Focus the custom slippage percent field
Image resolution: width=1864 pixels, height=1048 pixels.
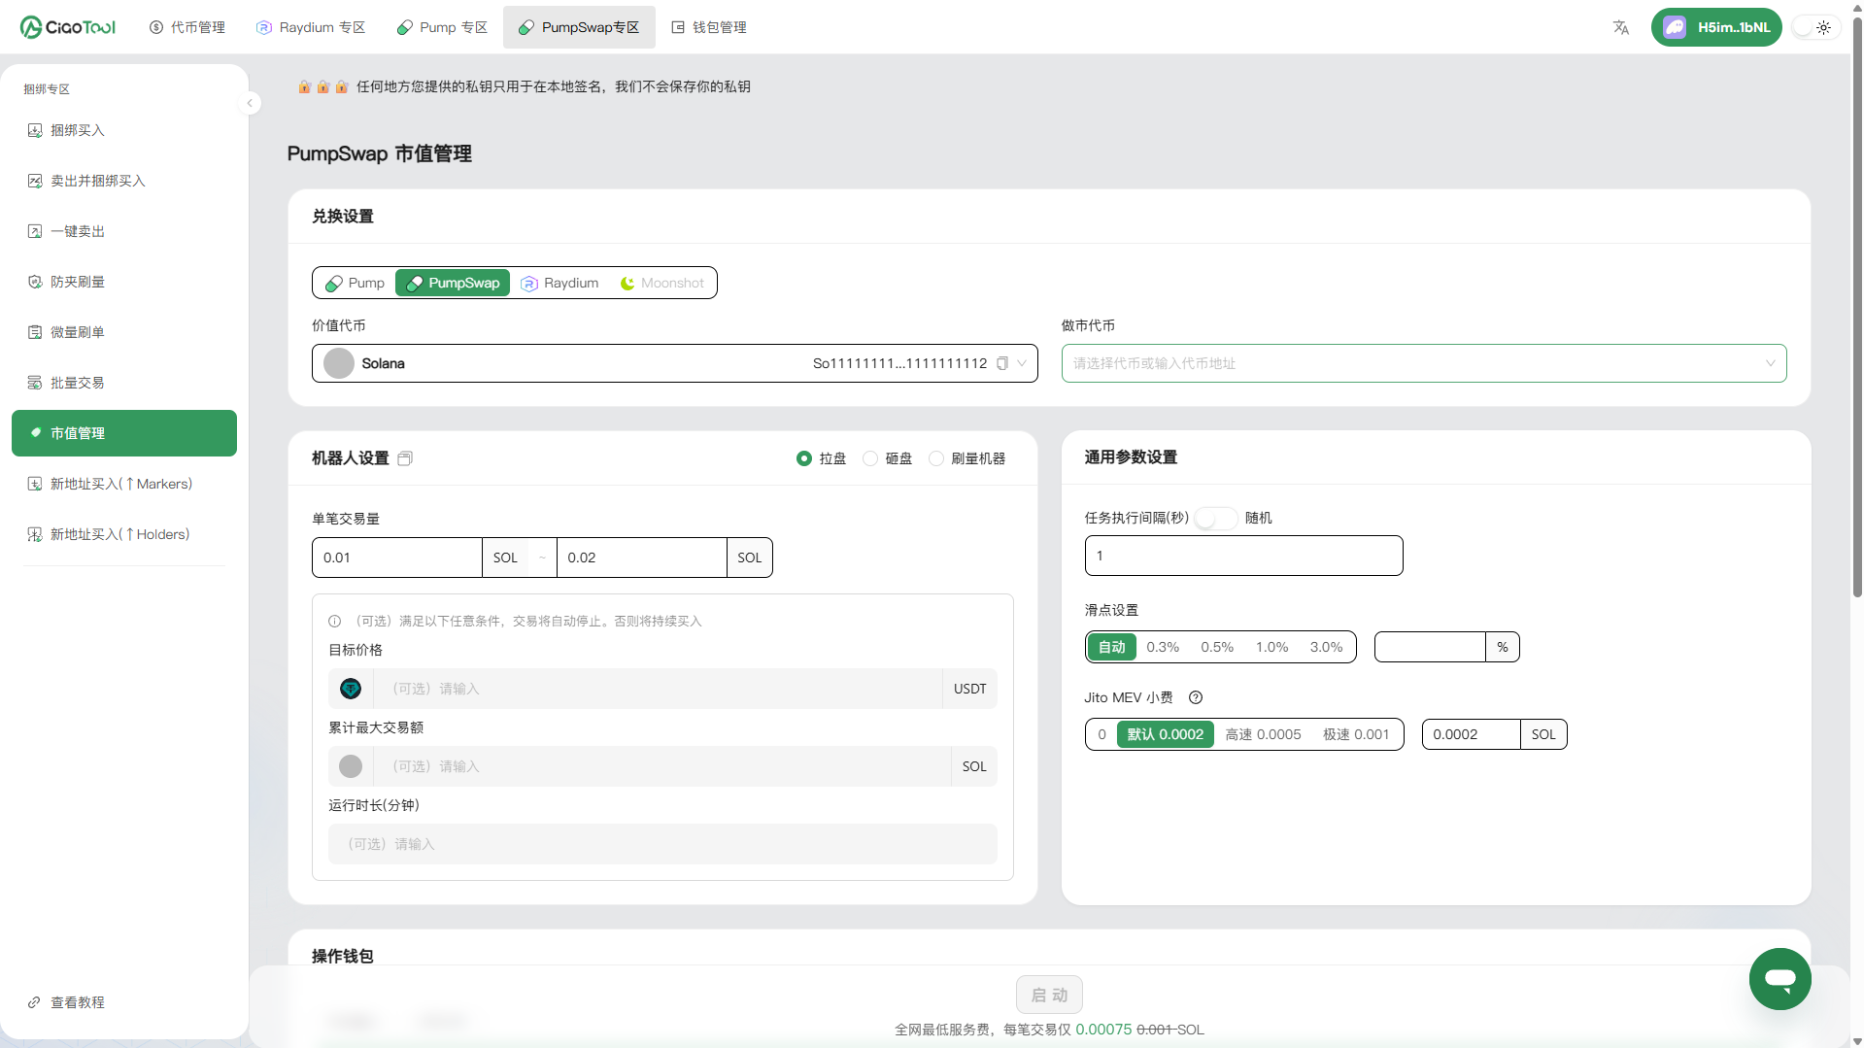click(x=1430, y=647)
